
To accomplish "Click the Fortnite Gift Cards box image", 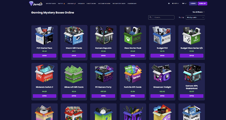I will (133, 73).
